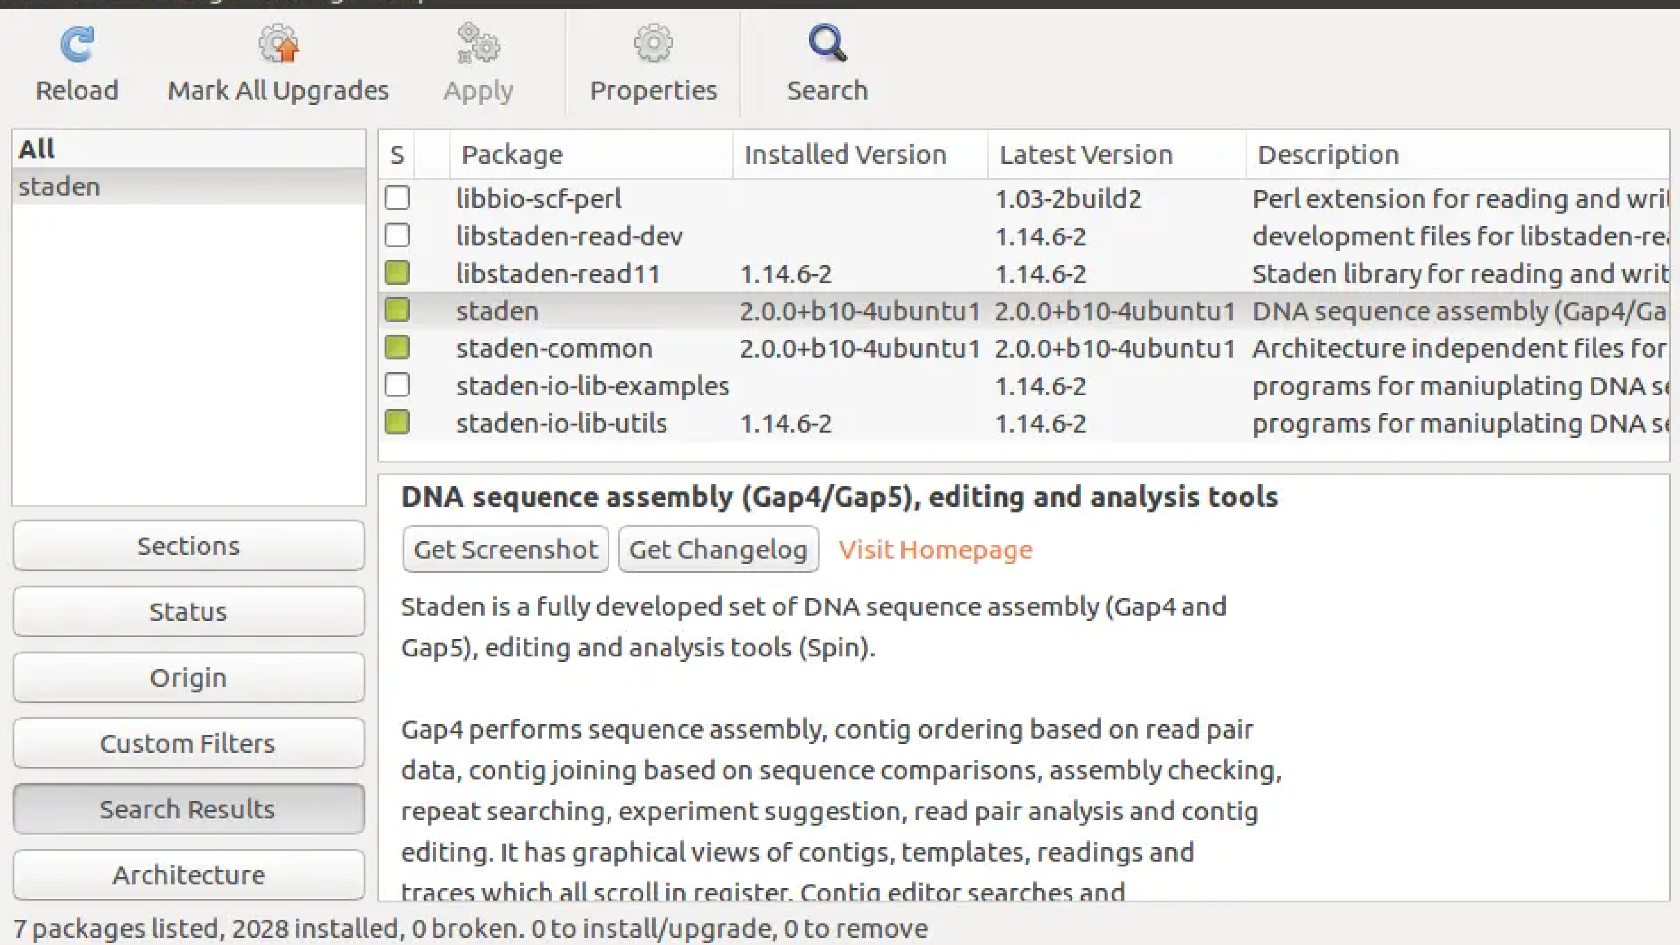
Task: Click staden-io-lib-utils installed version 1.14.6-2
Action: pos(786,424)
